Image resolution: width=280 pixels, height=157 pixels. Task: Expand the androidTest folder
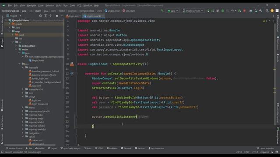[x=16, y=46]
